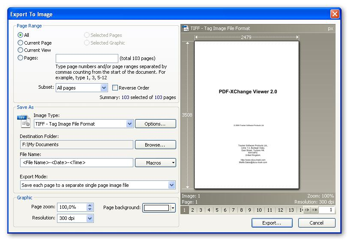Click the PDF-XChange Viewer page preview thumbnail
The image size is (351, 243).
click(247, 115)
